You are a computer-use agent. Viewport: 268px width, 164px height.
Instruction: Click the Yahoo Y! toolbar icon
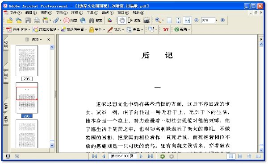coord(165,29)
